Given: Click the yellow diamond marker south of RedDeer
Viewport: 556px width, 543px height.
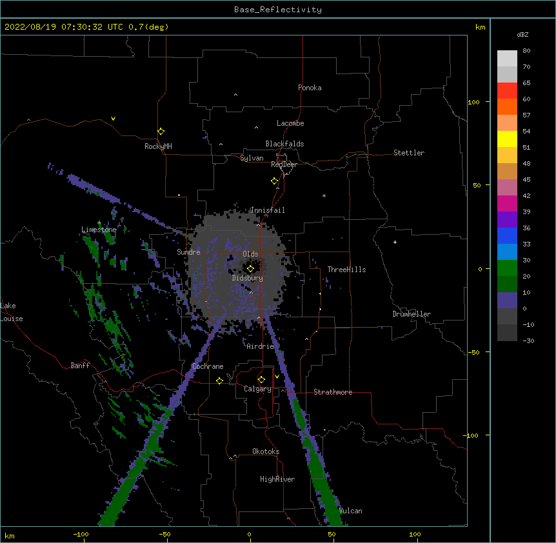Looking at the screenshot, I should tap(275, 181).
